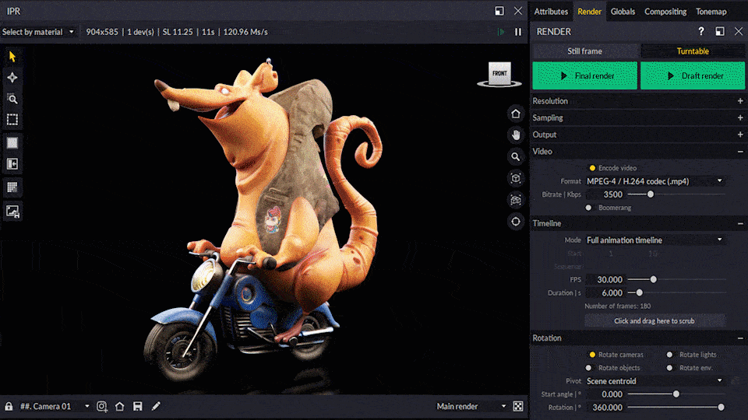Select Rotate lights option
The image size is (748, 420).
[x=669, y=355]
